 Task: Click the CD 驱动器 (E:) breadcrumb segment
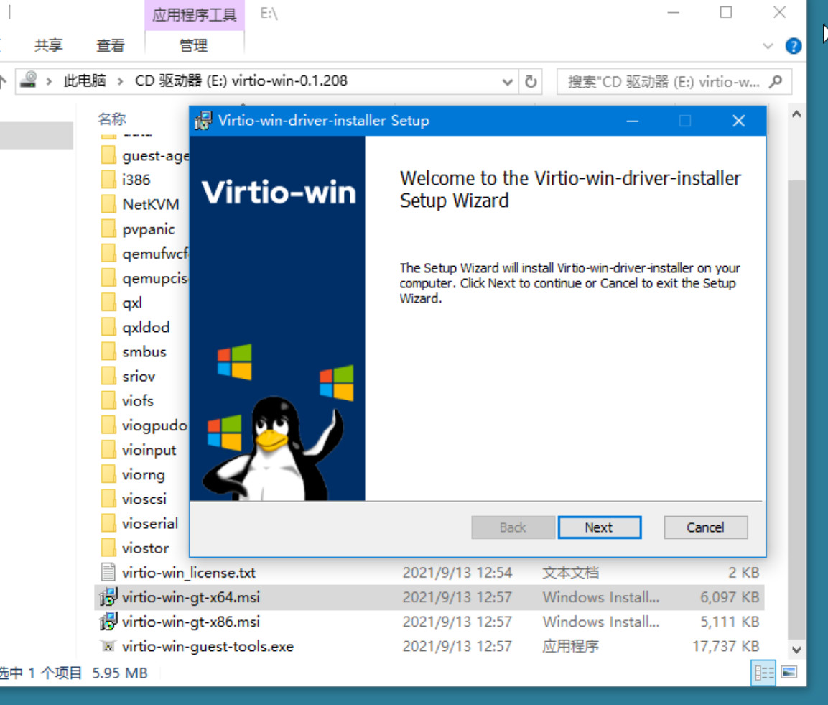241,81
